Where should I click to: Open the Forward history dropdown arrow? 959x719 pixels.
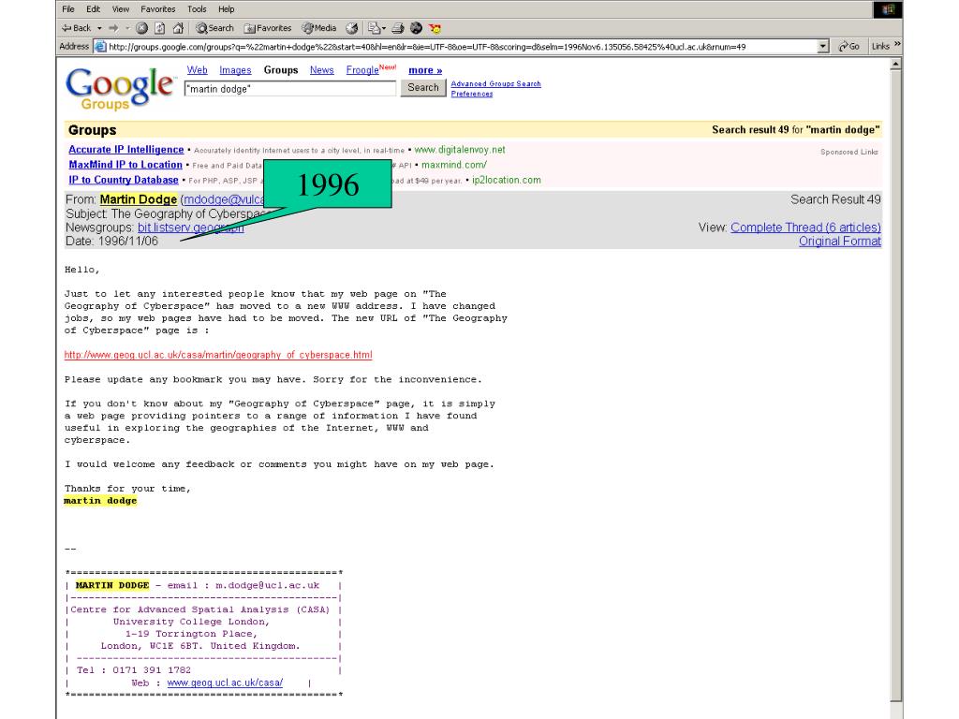[x=127, y=28]
